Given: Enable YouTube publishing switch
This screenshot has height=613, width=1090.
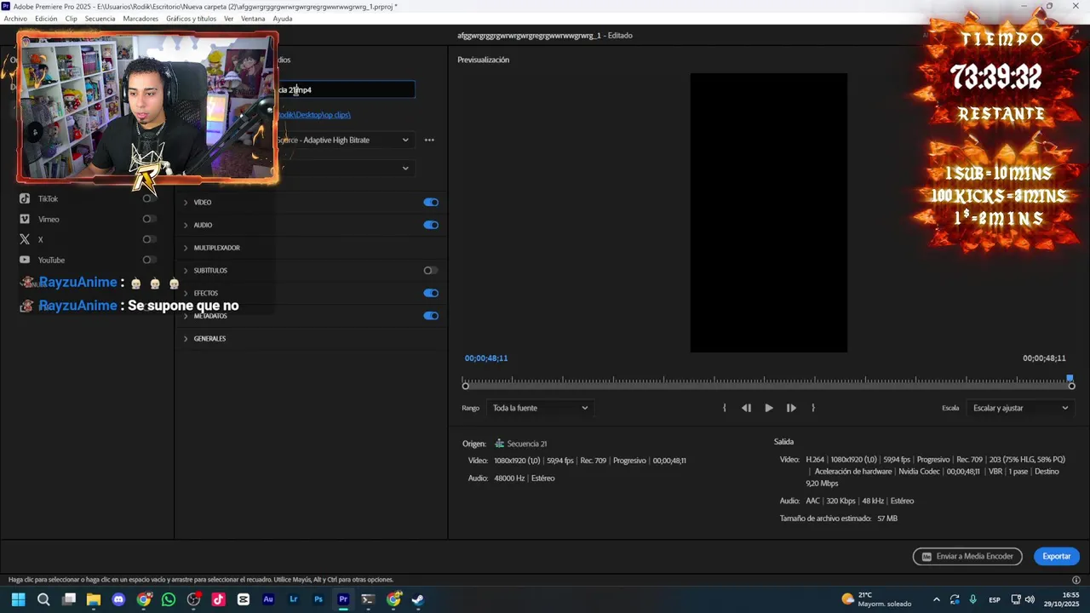Looking at the screenshot, I should click(149, 260).
